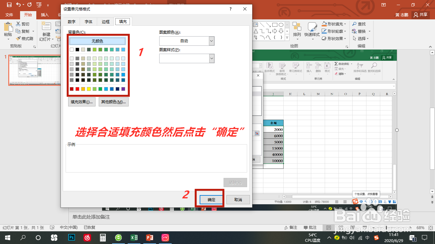
Task: Expand the Replace (替换) dropdown arrow
Action: pos(369,31)
